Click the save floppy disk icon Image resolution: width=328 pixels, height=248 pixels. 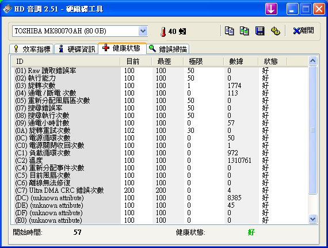point(260,31)
